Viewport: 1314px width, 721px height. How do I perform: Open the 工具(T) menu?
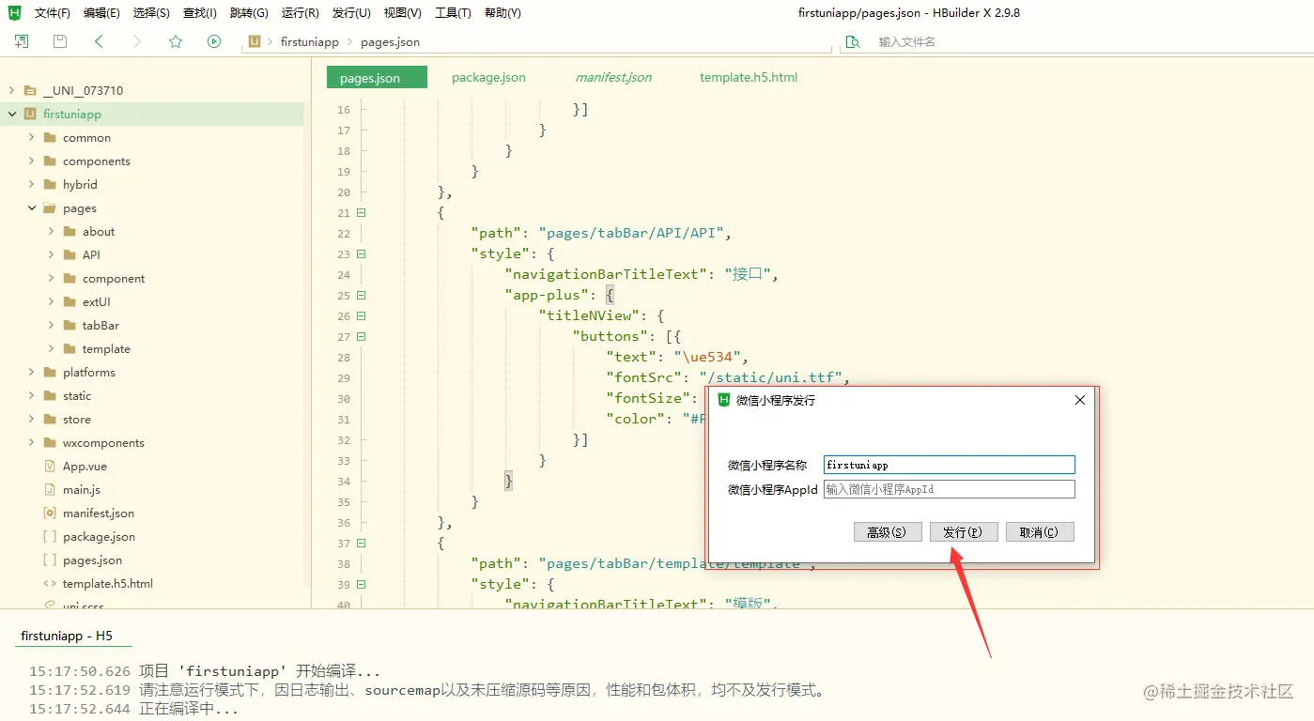click(453, 13)
